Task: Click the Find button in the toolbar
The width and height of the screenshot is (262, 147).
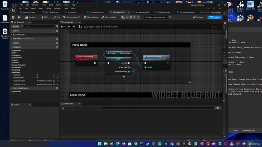Action: [56, 17]
